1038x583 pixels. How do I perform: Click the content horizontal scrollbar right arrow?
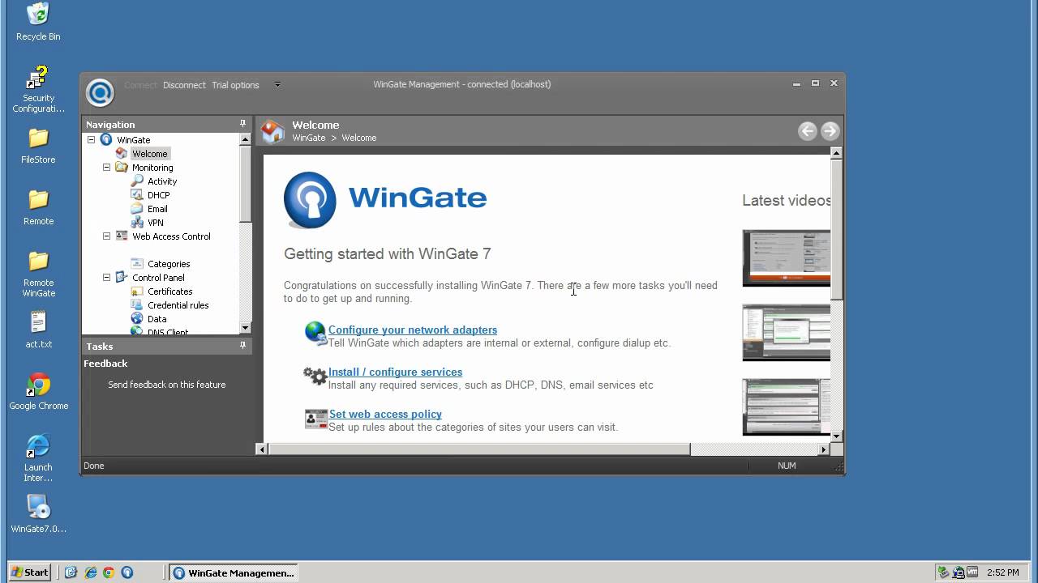click(824, 449)
